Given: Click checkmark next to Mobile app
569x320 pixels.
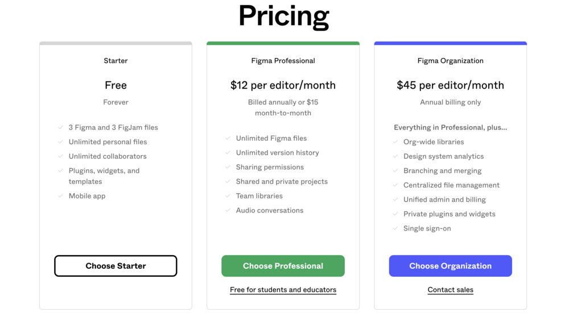Looking at the screenshot, I should pyautogui.click(x=61, y=196).
